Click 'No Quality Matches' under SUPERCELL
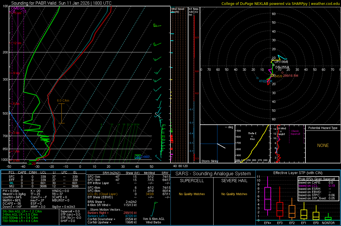The width and height of the screenshot is (341, 226). 192,194
